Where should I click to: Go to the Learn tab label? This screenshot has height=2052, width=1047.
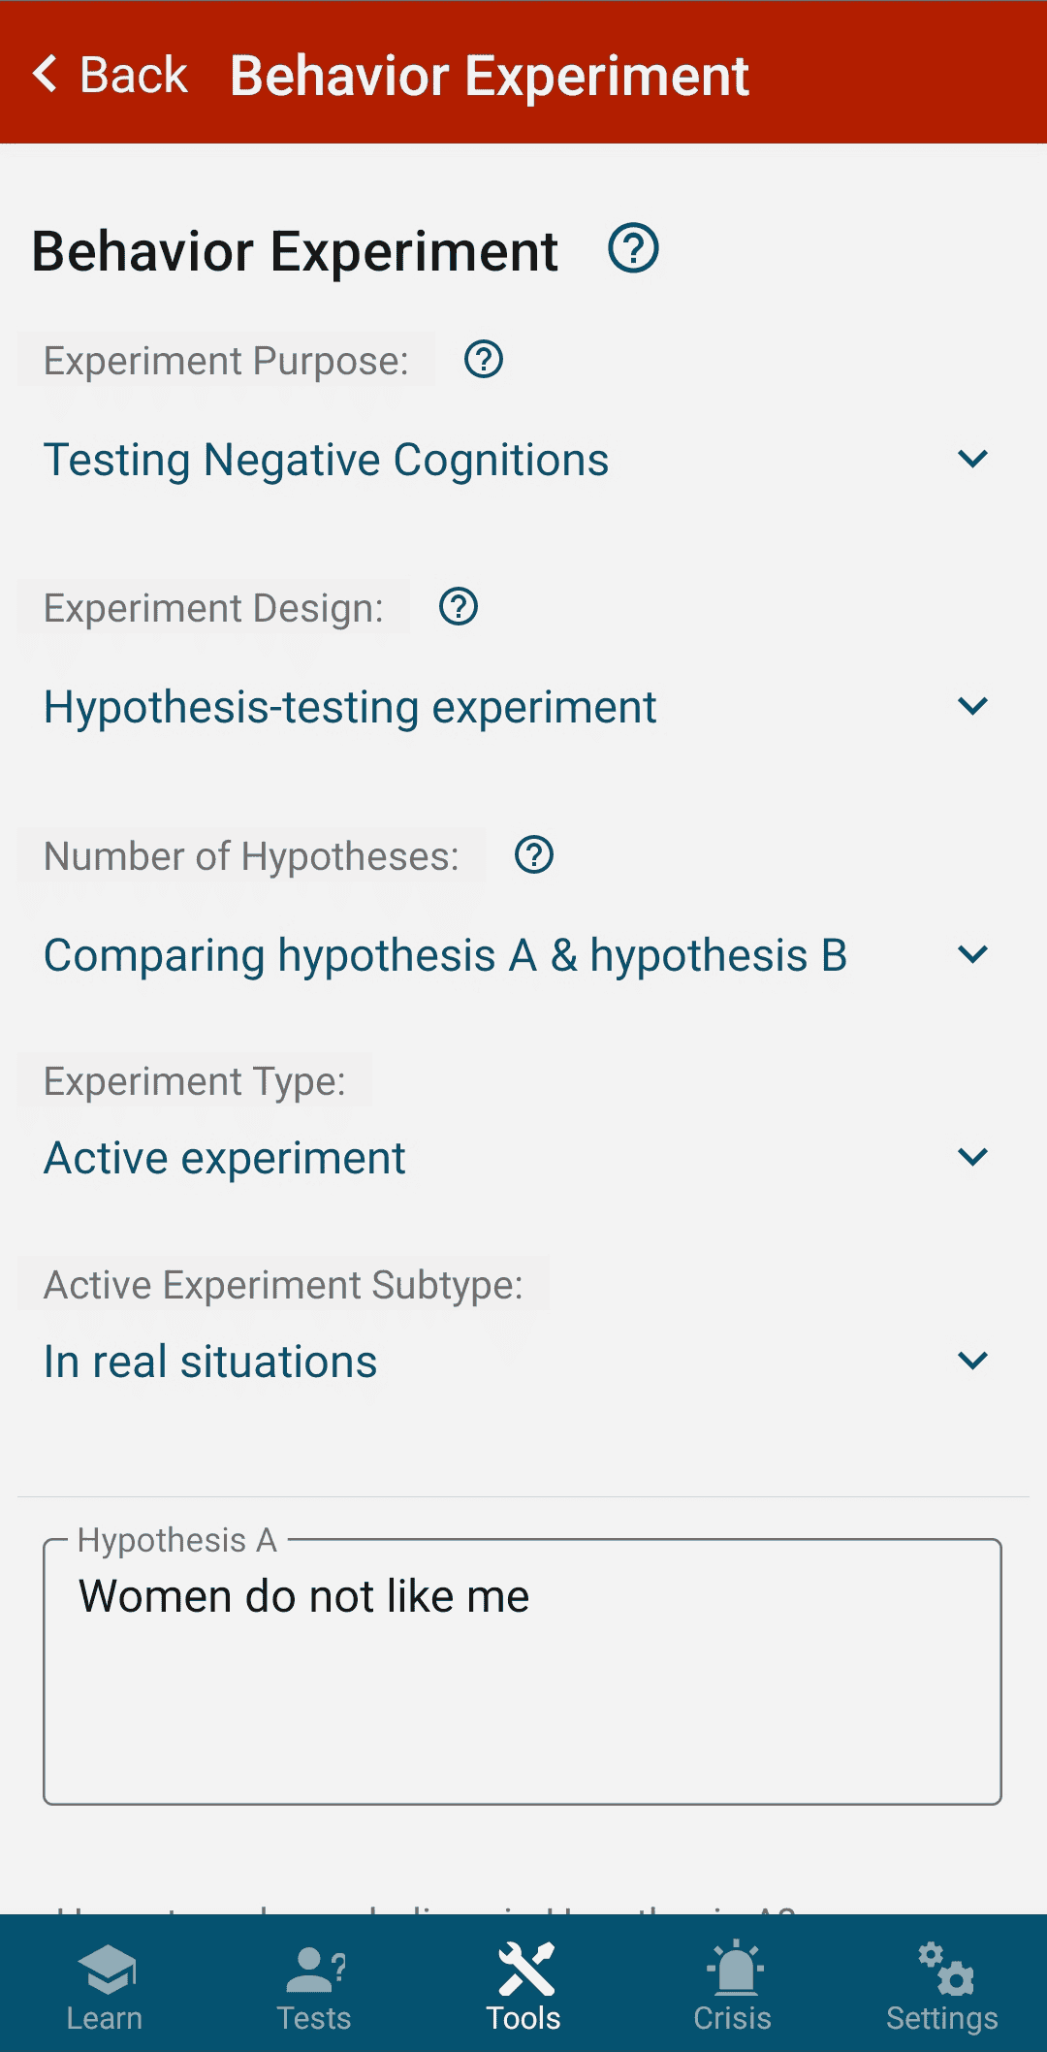click(x=105, y=2019)
